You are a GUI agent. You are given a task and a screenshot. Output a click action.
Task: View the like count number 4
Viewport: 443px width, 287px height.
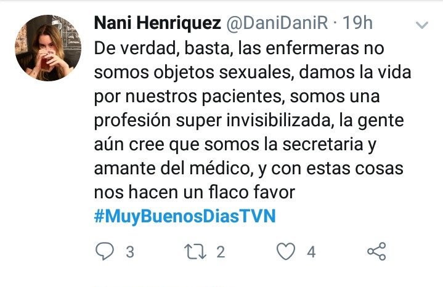[311, 252]
